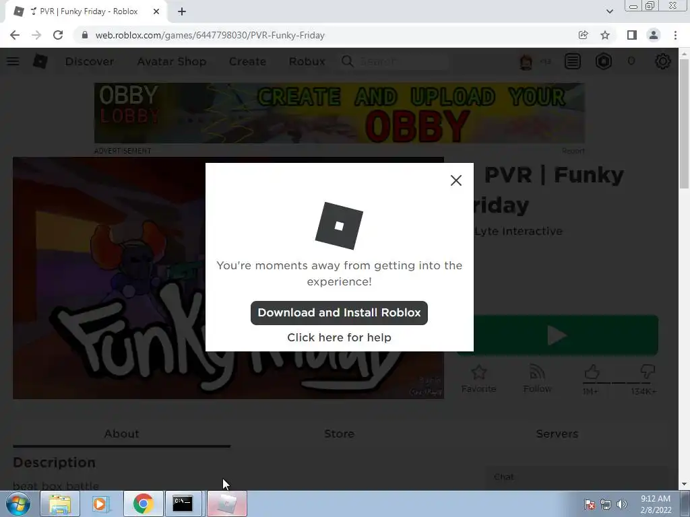Click Download and Install Roblox button
Image resolution: width=690 pixels, height=517 pixels.
[339, 312]
